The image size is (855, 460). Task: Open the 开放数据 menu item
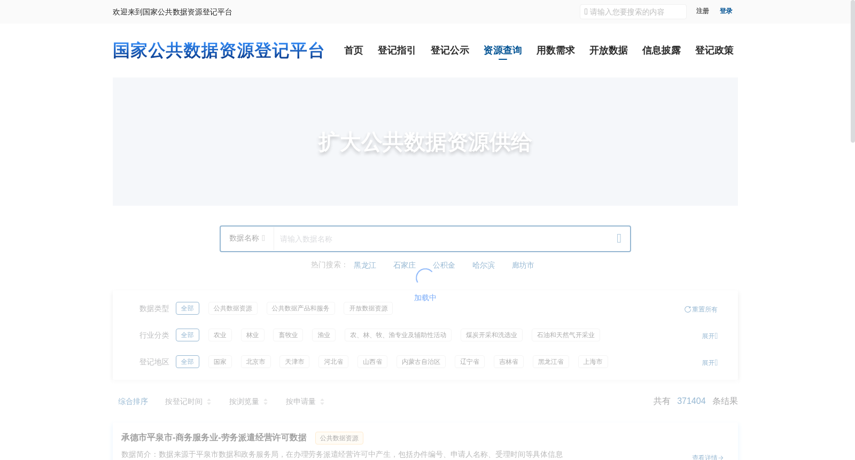pyautogui.click(x=609, y=50)
